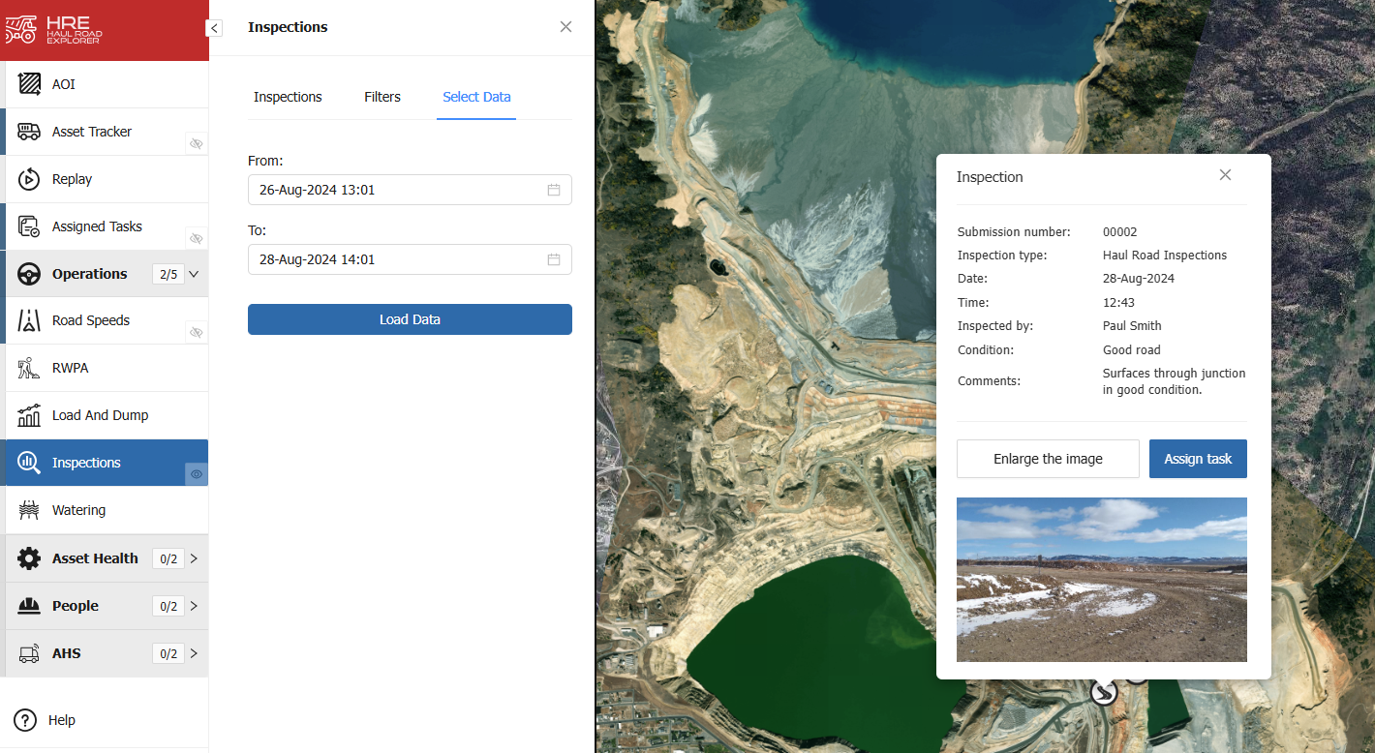This screenshot has width=1375, height=753.
Task: Open the Watering menu item
Action: [x=107, y=510]
